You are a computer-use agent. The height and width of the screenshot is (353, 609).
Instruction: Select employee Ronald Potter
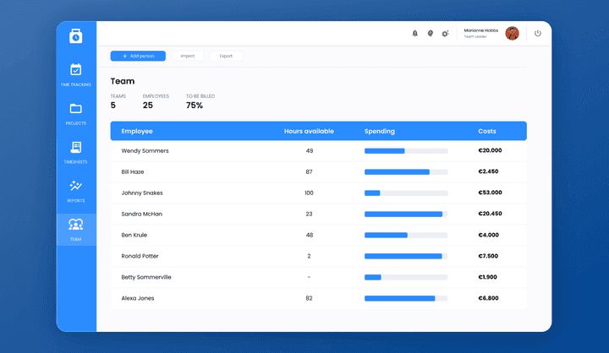(x=140, y=256)
